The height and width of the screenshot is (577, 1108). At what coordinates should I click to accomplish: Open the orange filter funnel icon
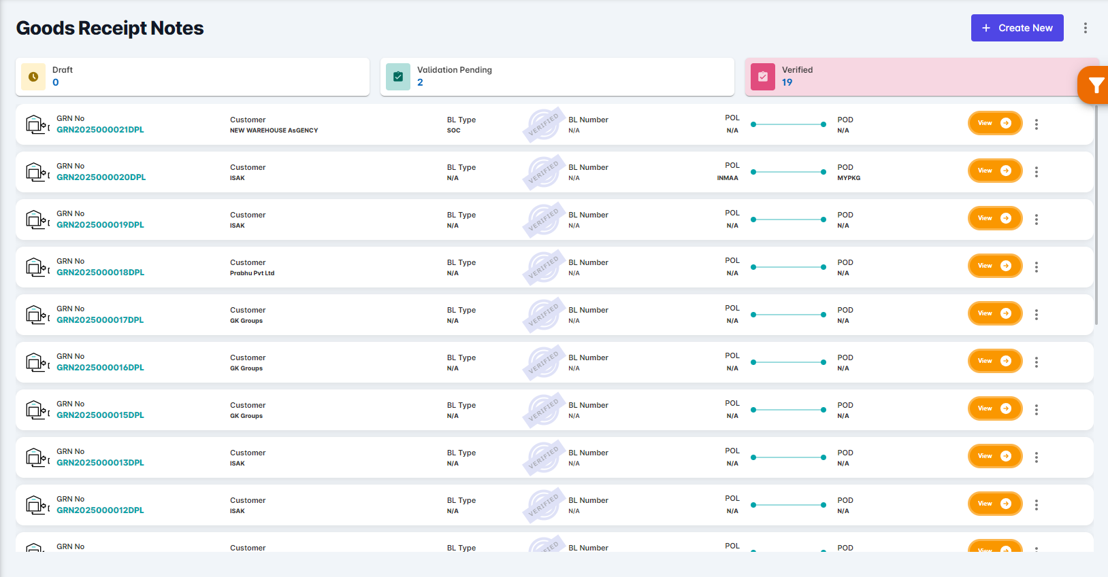(1095, 86)
